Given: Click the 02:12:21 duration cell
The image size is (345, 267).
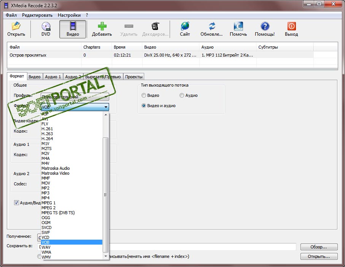Looking at the screenshot, I should (122, 55).
